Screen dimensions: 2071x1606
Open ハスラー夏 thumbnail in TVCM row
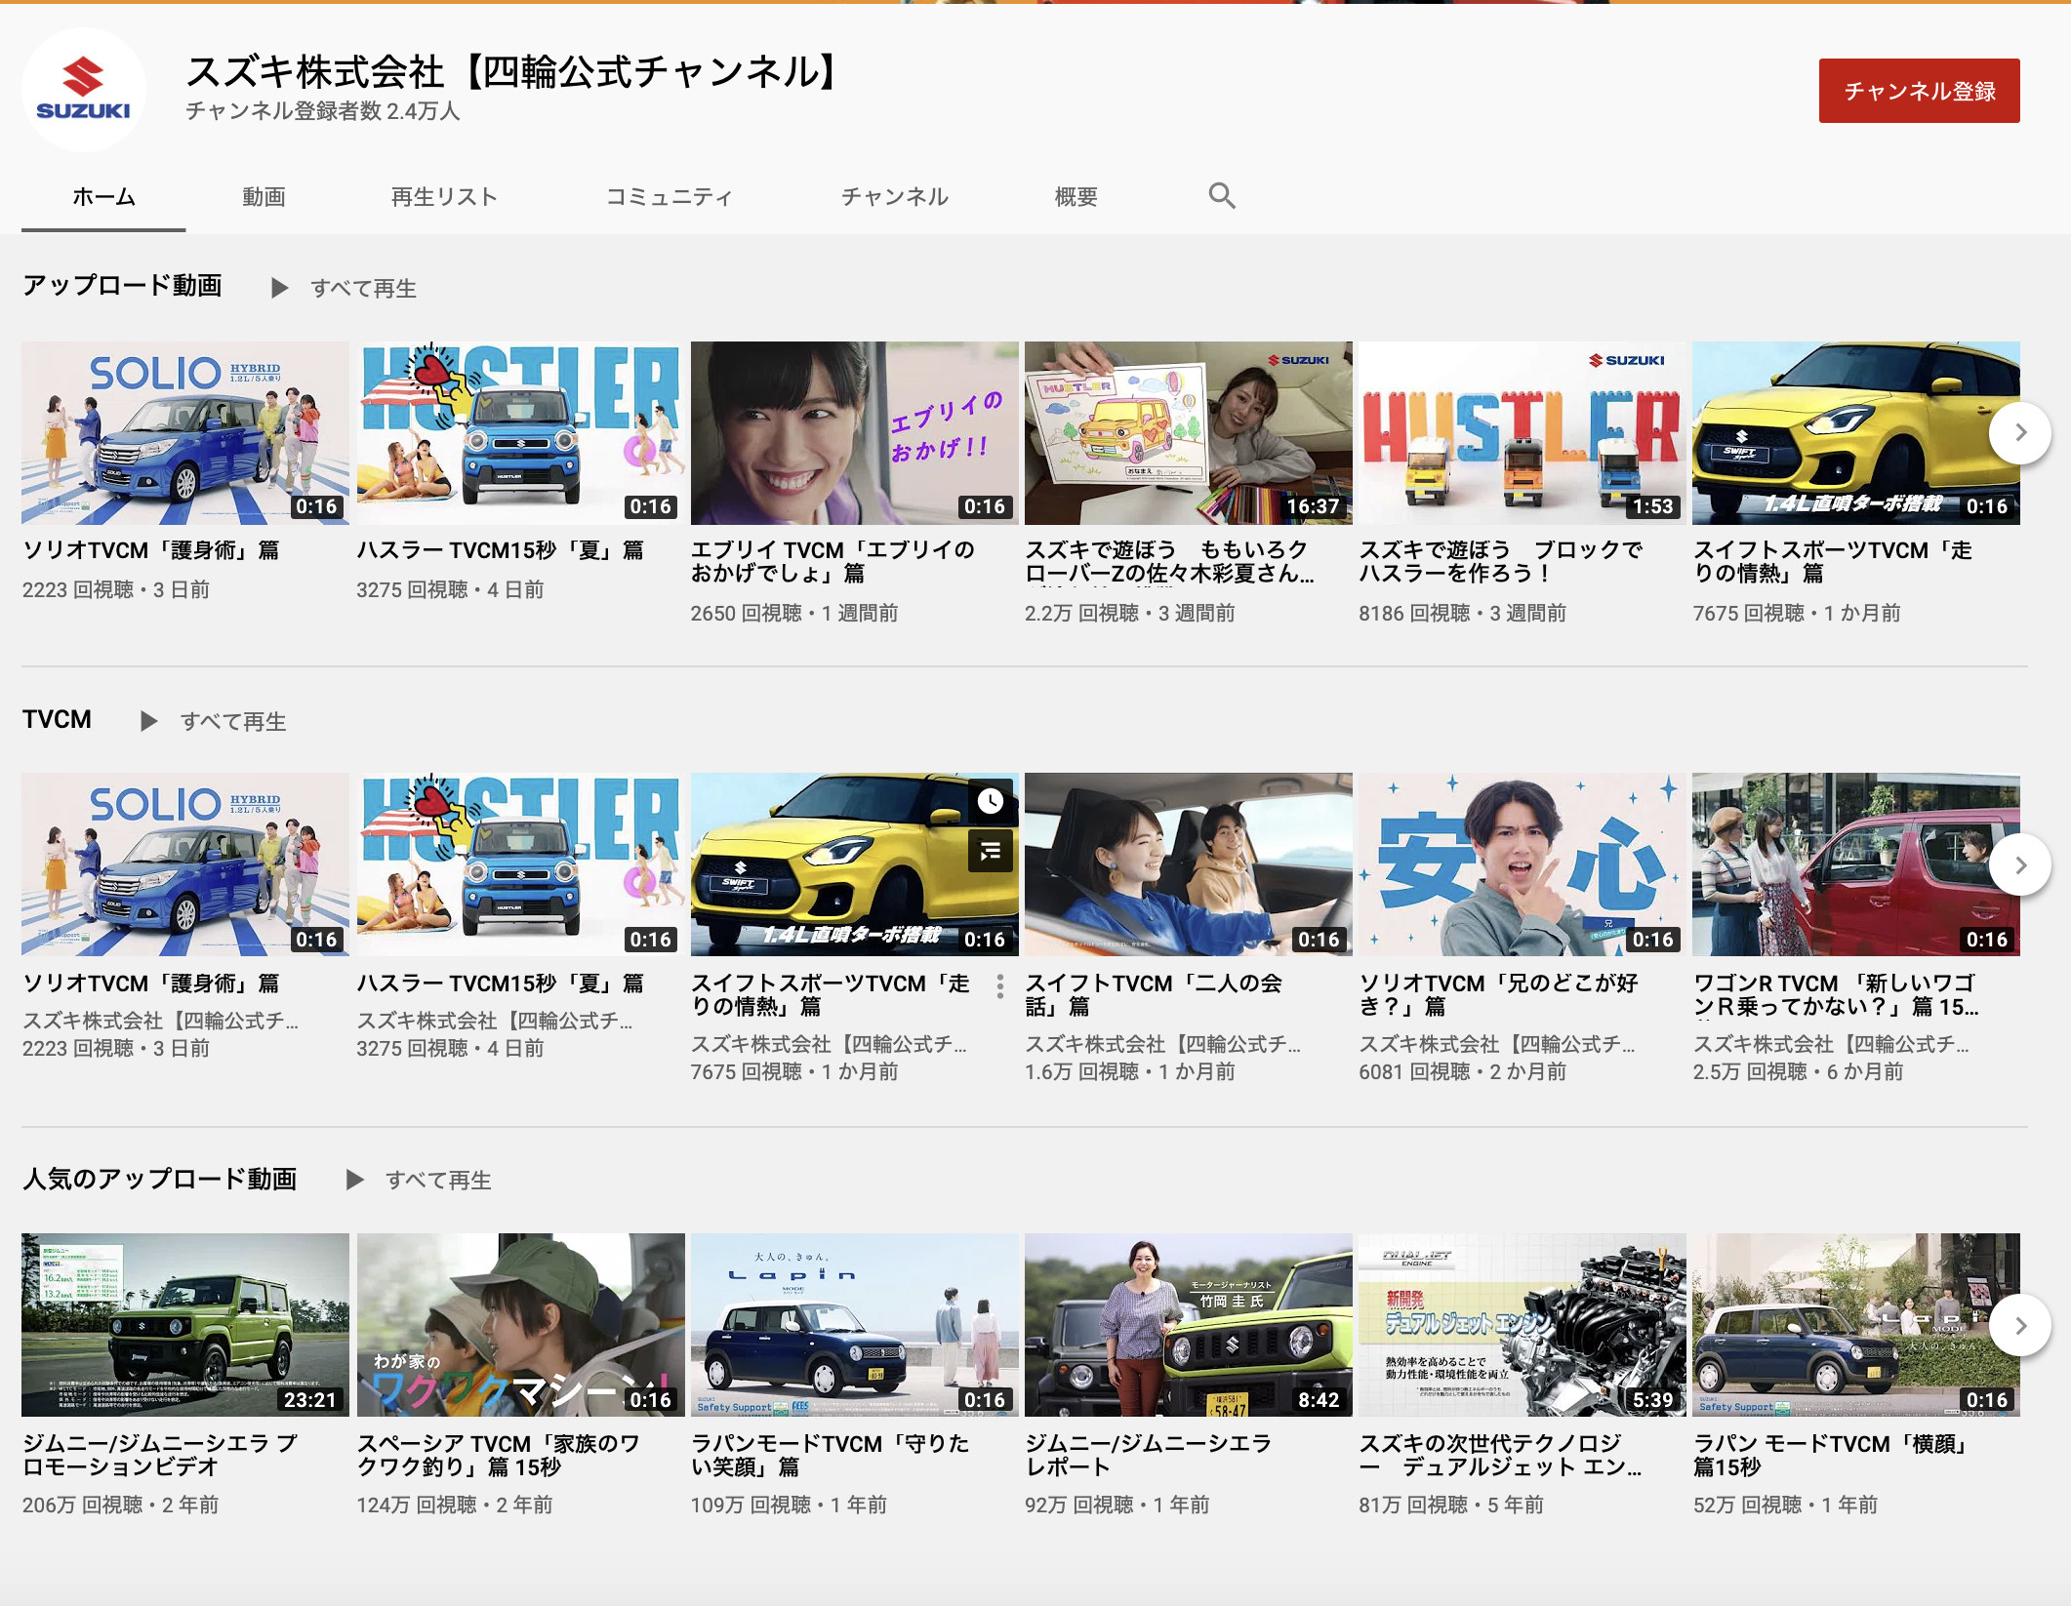520,864
